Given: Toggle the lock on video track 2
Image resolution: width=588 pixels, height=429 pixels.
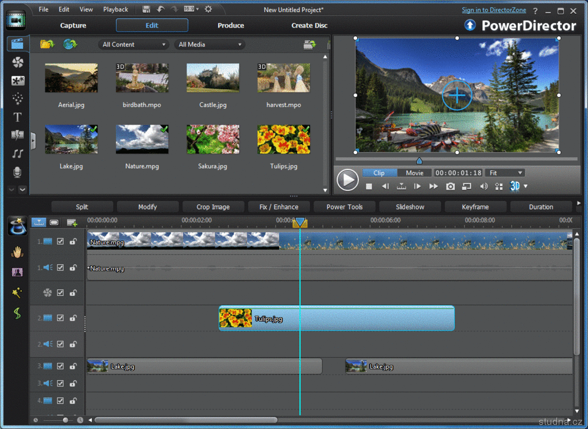Looking at the screenshot, I should 73,318.
